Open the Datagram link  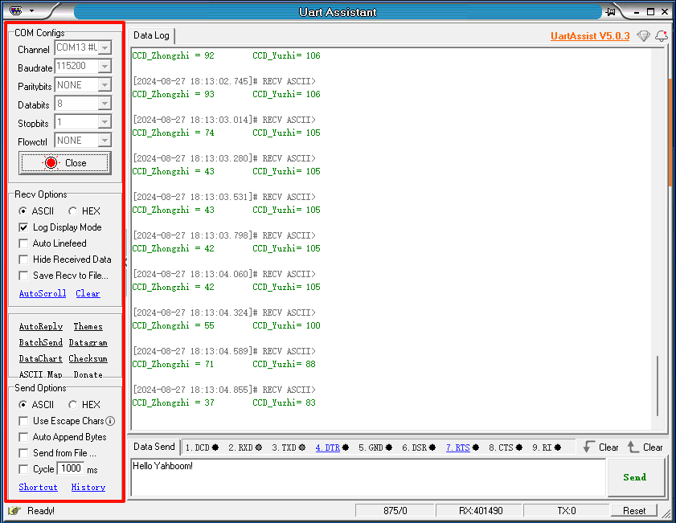(x=88, y=342)
